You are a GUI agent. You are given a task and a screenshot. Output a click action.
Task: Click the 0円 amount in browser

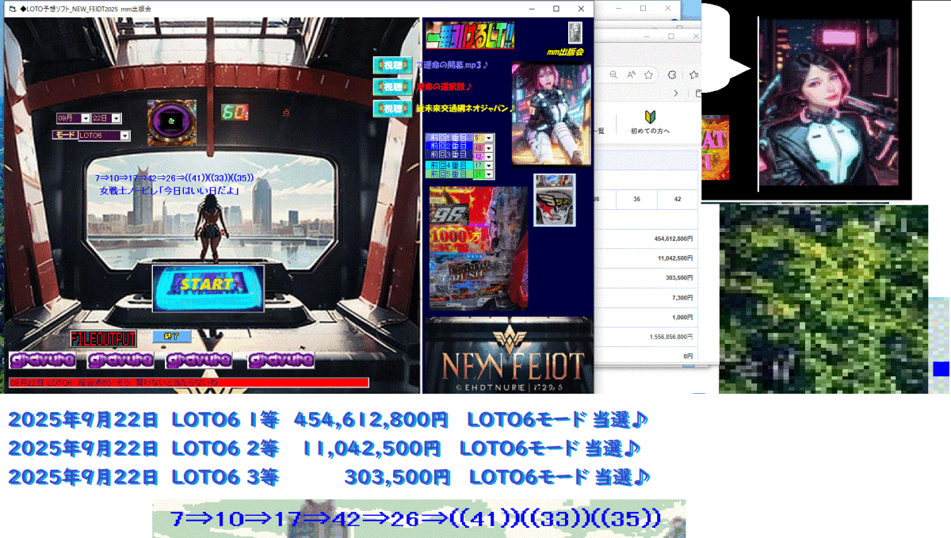point(688,357)
